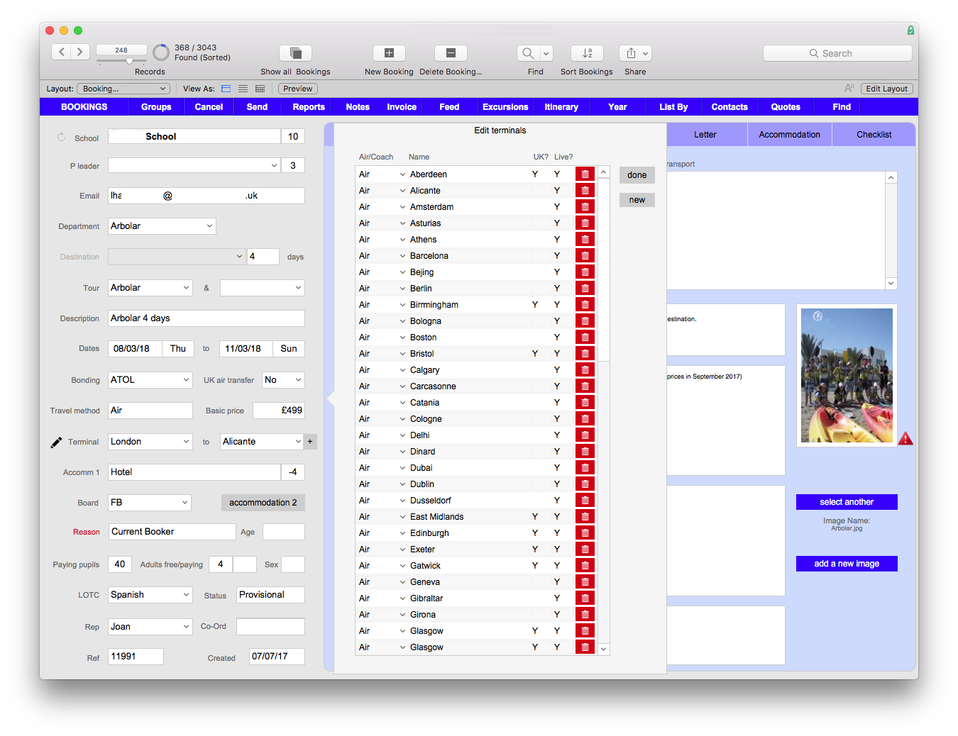
Task: Click the Arbolar.jpg kayak image thumbnail
Action: point(846,375)
